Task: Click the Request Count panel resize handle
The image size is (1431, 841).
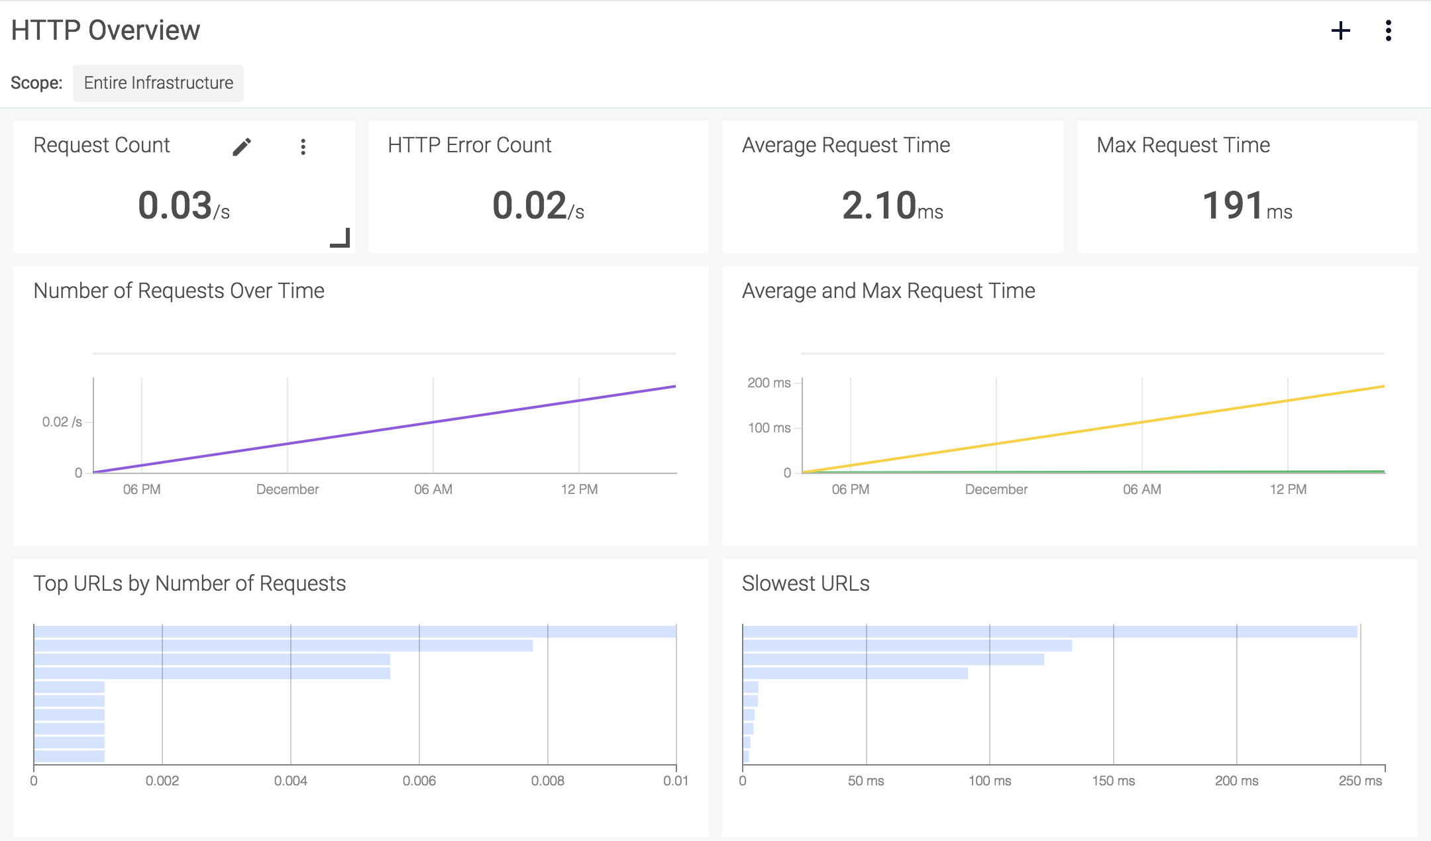Action: tap(340, 237)
